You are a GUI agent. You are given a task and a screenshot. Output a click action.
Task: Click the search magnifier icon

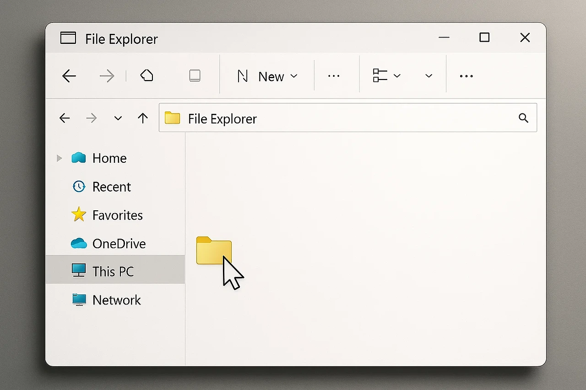pos(524,118)
